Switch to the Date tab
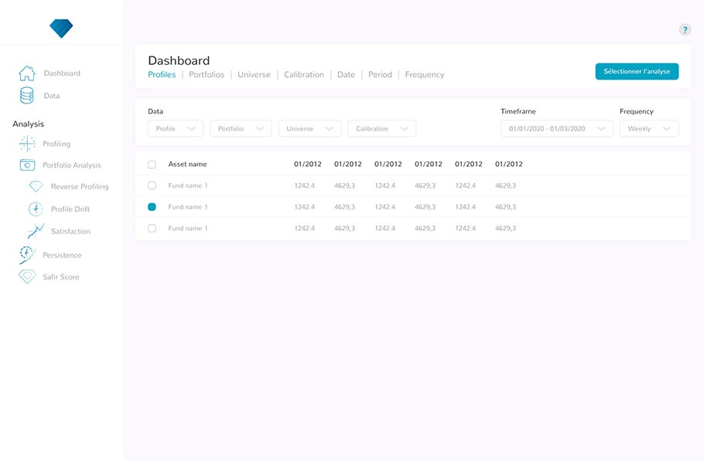This screenshot has height=461, width=704. point(346,75)
